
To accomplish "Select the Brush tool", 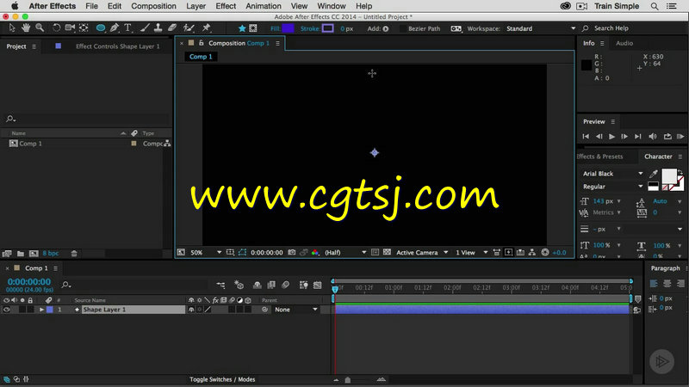I will click(145, 28).
